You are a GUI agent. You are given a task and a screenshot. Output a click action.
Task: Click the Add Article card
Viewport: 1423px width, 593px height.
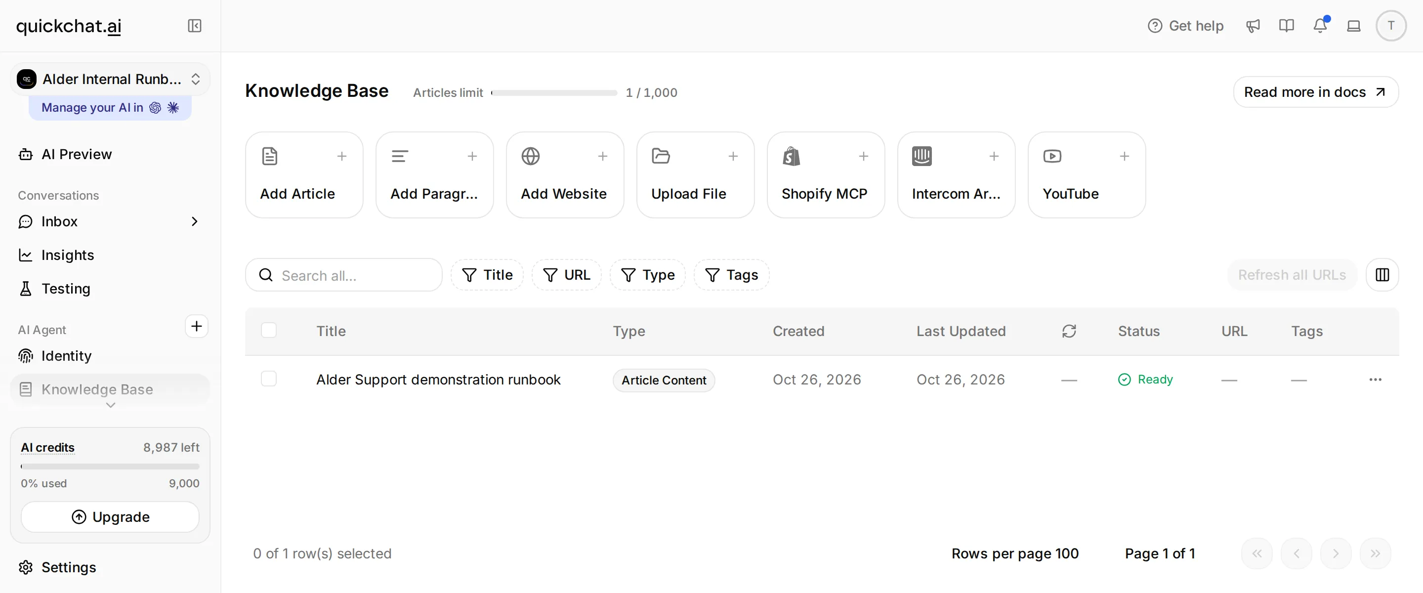(x=304, y=174)
